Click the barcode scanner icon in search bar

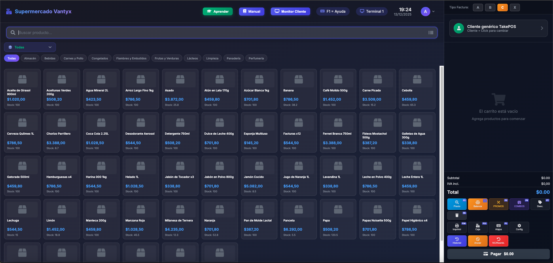(431, 33)
